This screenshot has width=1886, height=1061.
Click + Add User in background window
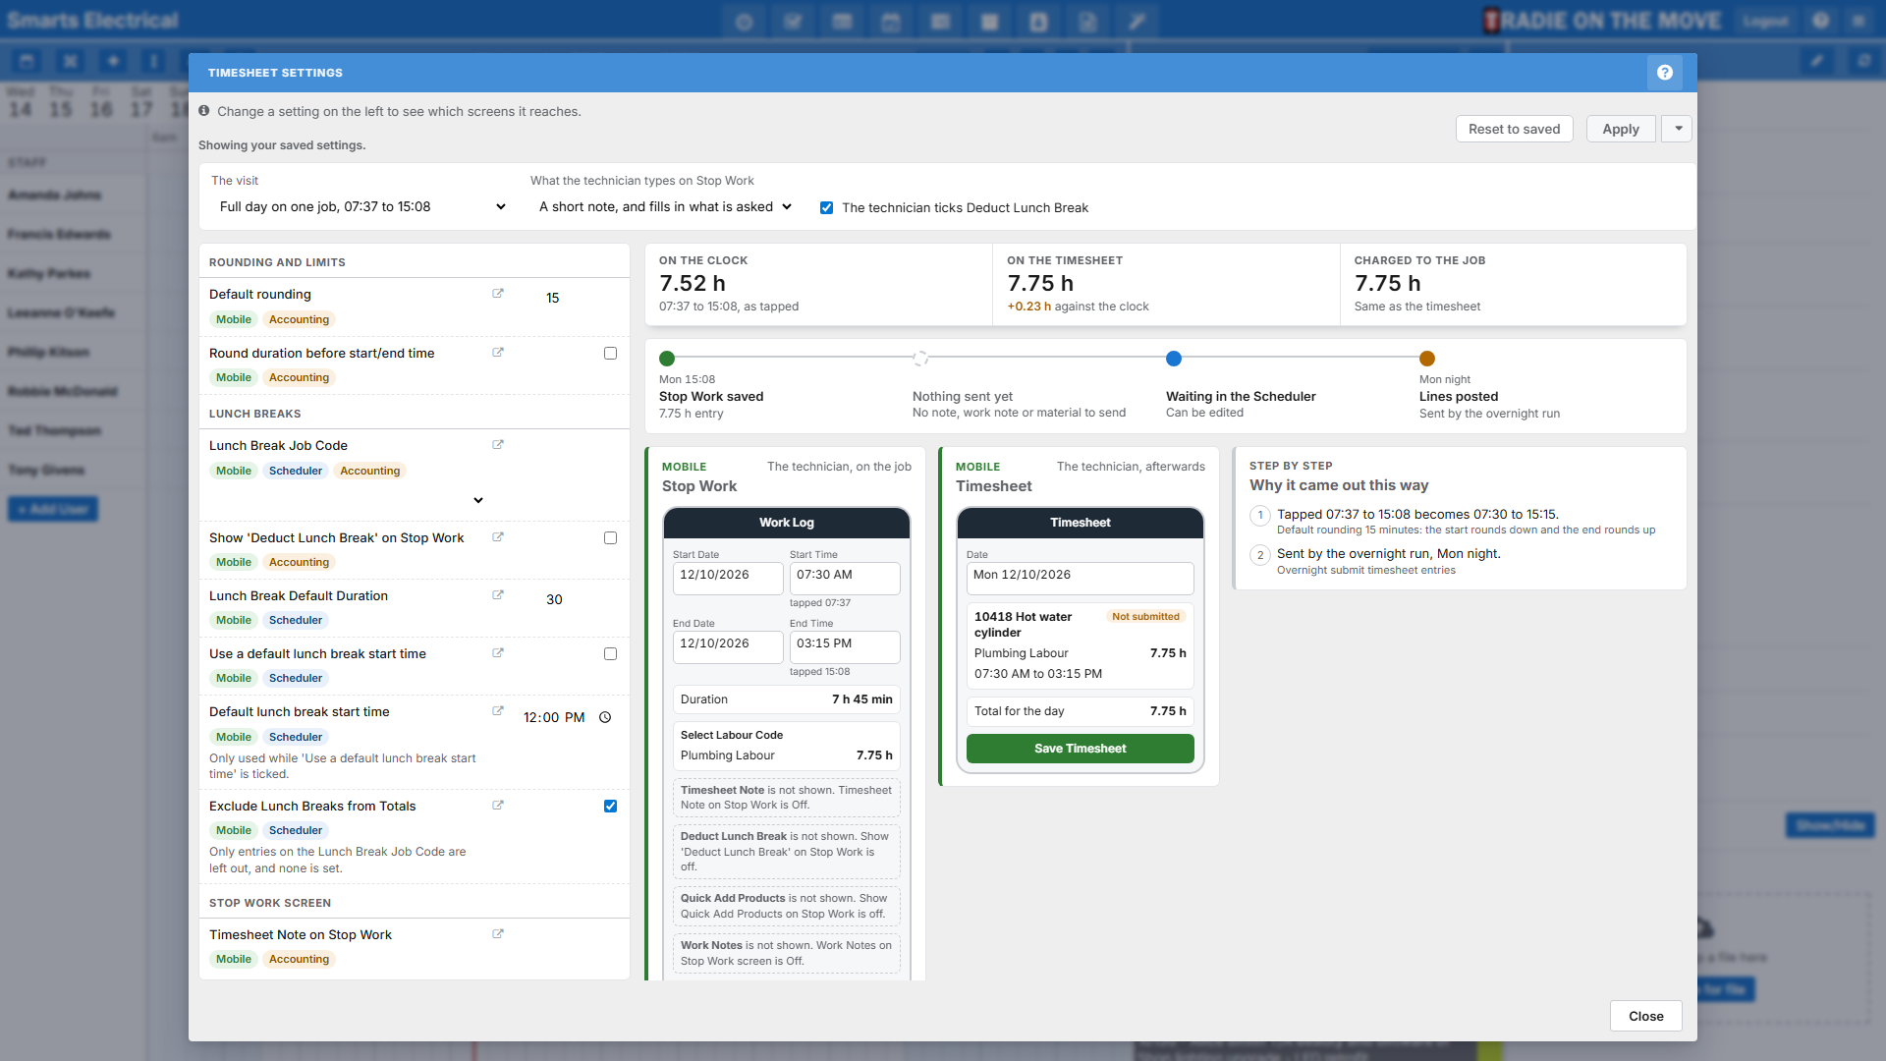click(x=53, y=509)
